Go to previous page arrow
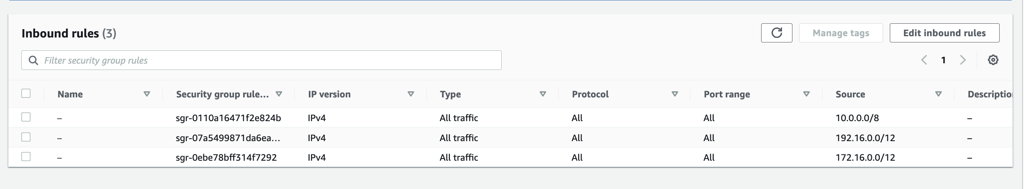The width and height of the screenshot is (1036, 189). tap(924, 60)
